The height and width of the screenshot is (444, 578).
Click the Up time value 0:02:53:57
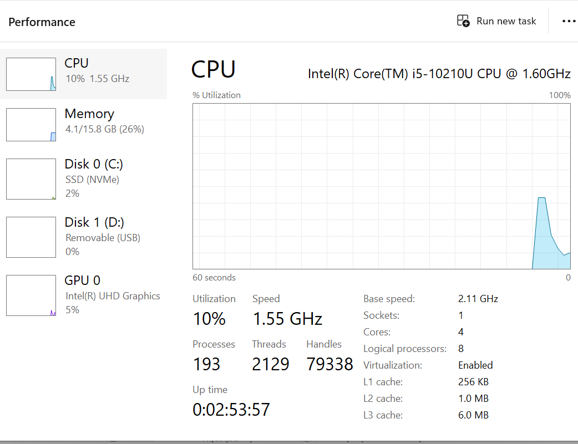(x=231, y=410)
